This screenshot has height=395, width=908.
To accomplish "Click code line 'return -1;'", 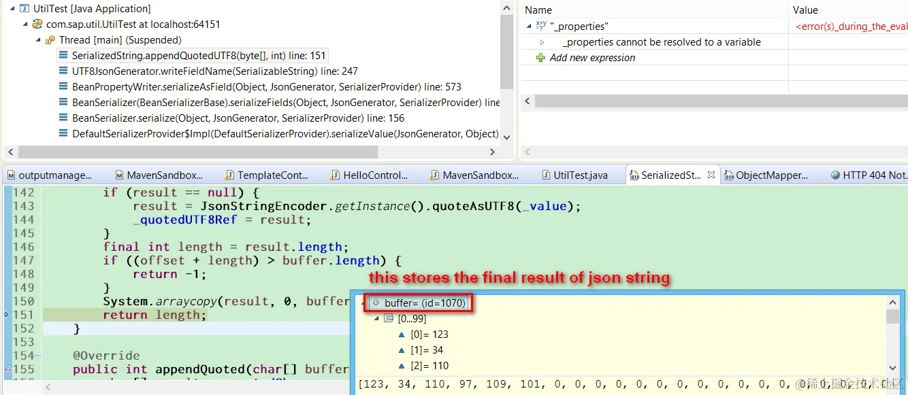I will (169, 274).
